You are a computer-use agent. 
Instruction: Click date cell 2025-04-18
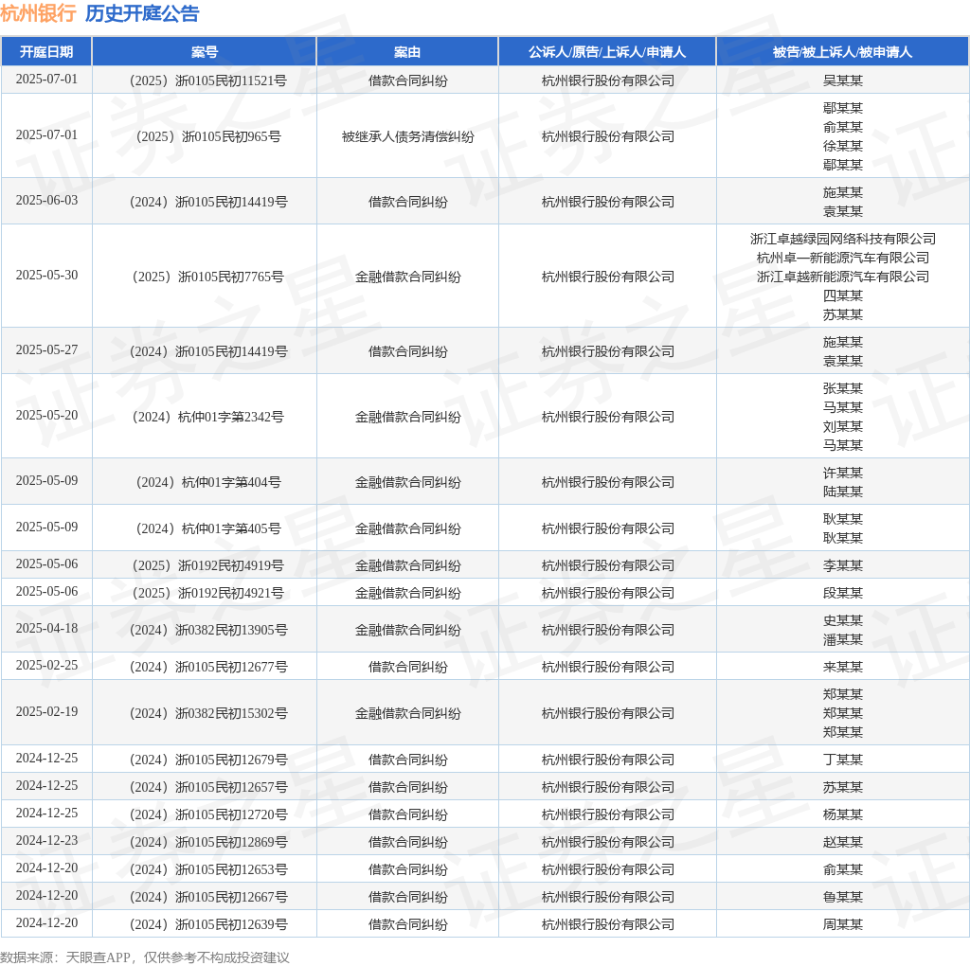point(46,628)
